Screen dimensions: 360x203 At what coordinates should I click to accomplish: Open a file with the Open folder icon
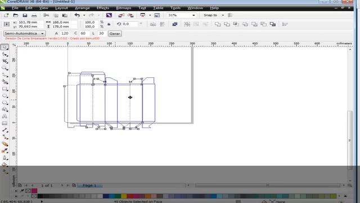tap(15, 15)
